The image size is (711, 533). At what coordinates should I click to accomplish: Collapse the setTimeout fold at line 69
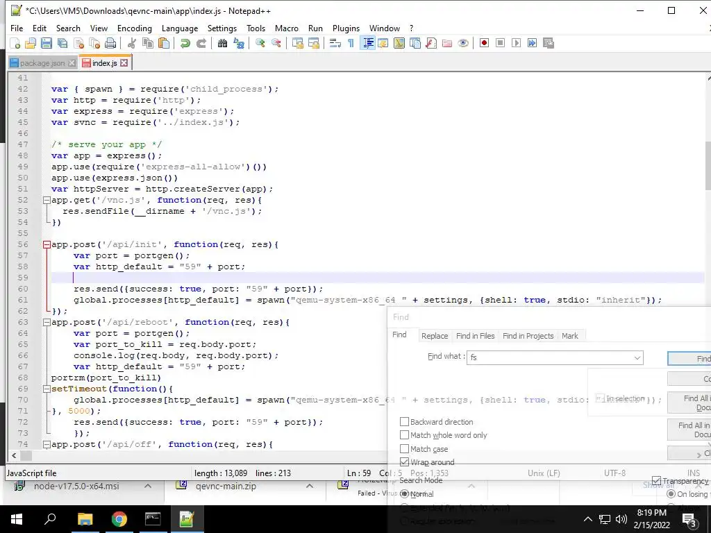(x=47, y=389)
